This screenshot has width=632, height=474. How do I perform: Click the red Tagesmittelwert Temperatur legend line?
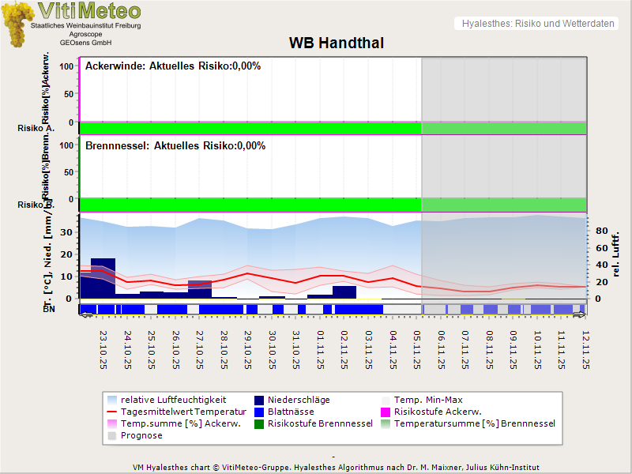coord(112,412)
